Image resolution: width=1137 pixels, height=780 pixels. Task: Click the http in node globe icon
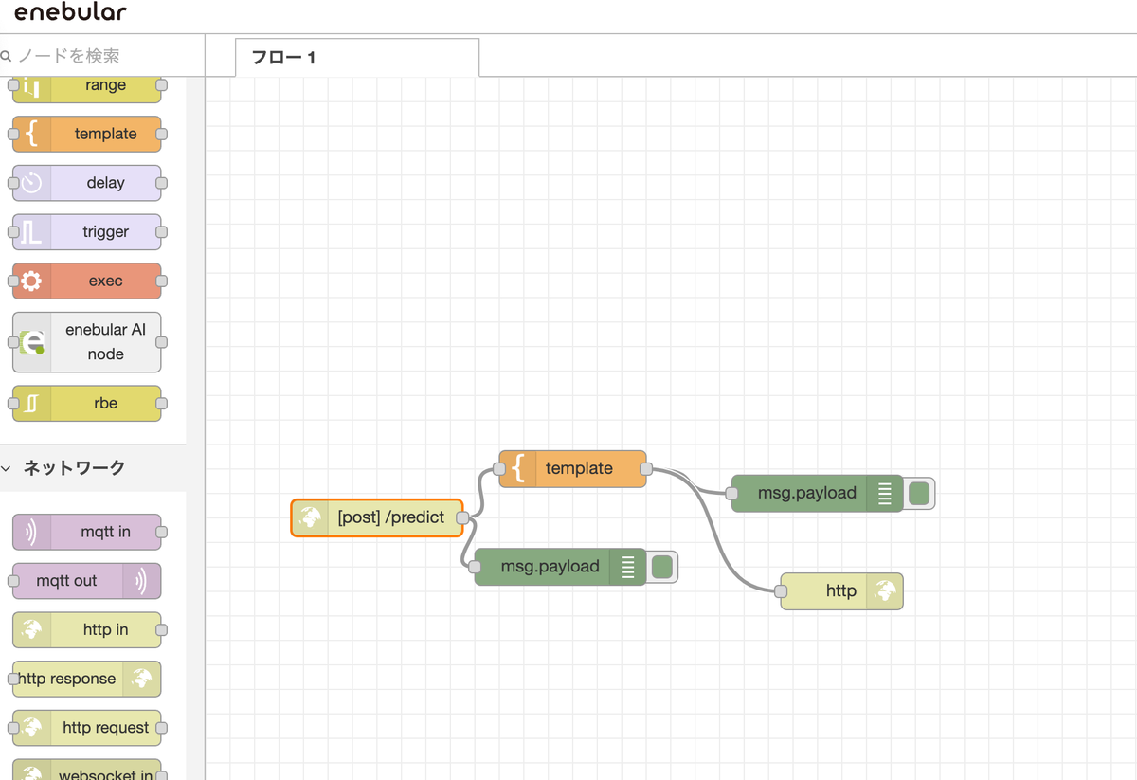31,630
